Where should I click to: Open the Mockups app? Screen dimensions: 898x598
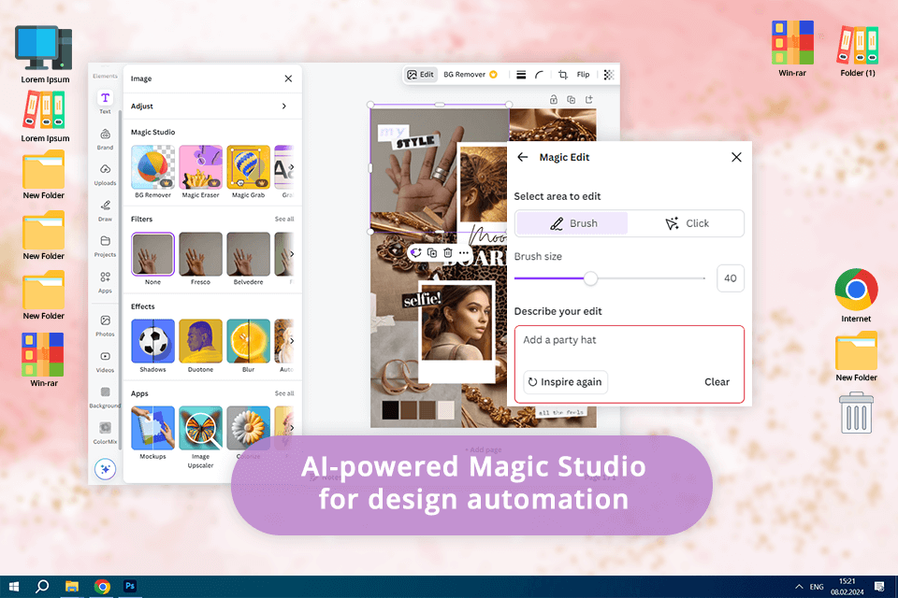(152, 434)
